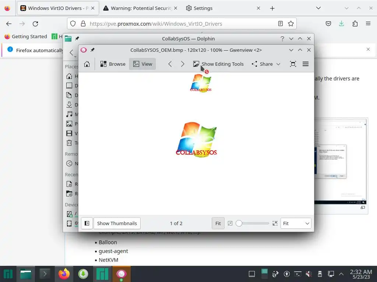This screenshot has width=377, height=282.
Task: Open Music place in Dolphin sidebar
Action: click(72, 114)
